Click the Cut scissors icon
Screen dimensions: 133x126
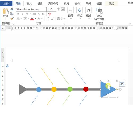pos(12,9)
